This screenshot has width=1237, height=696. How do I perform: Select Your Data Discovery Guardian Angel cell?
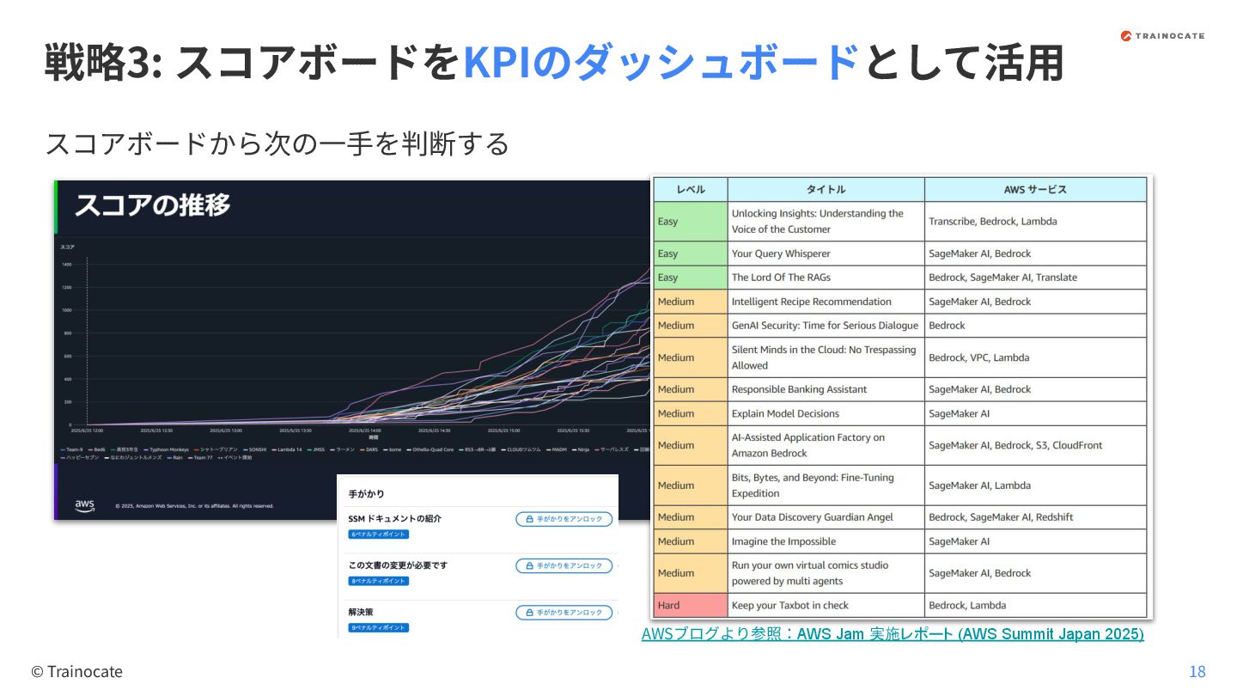826,517
